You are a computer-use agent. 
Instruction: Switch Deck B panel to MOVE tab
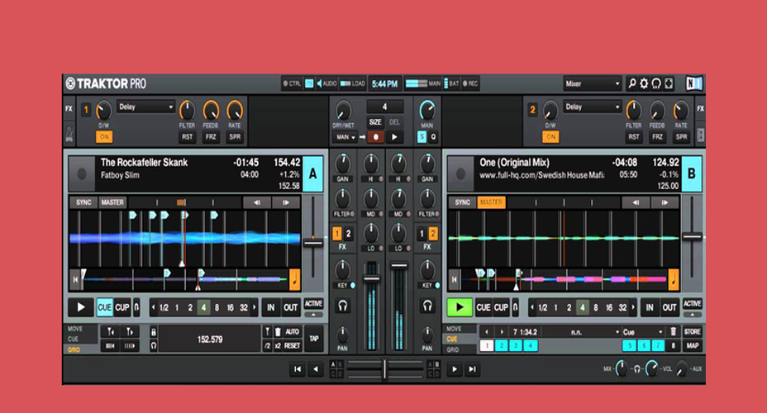coord(454,329)
